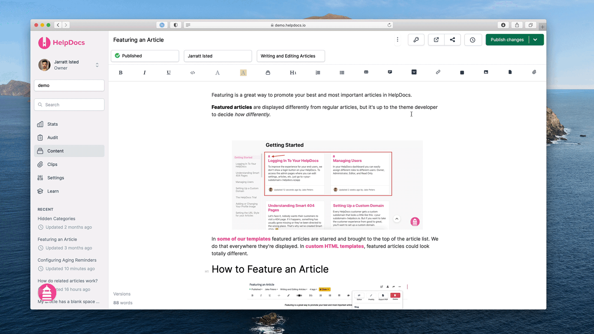The height and width of the screenshot is (334, 594).
Task: Insert a hyperlink
Action: click(438, 72)
